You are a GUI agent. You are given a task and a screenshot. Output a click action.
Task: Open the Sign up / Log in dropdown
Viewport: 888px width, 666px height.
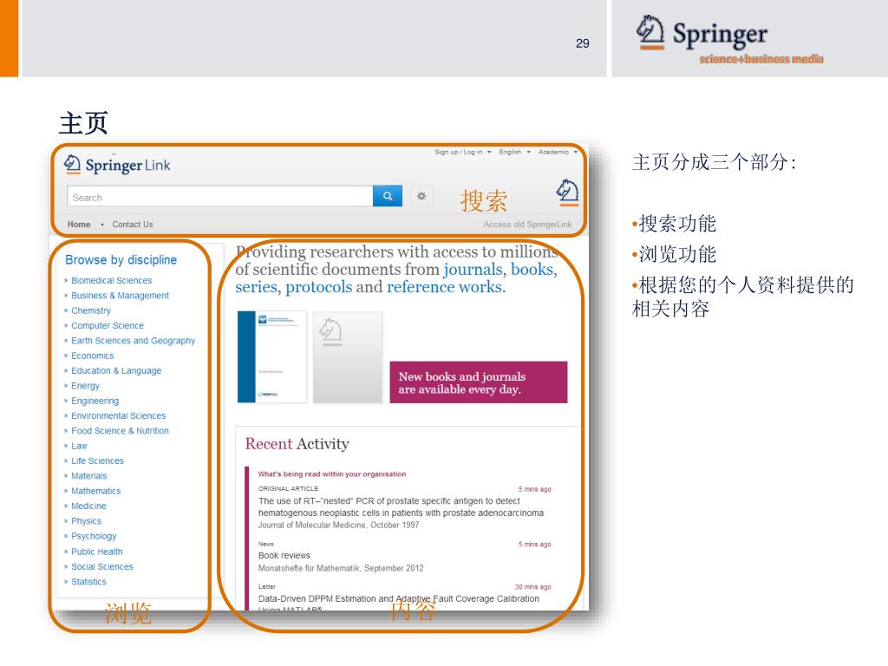point(463,152)
